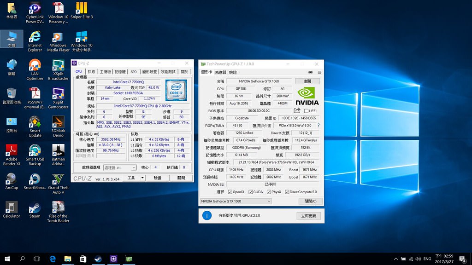Click the question mark beside bus interface
Viewport: 472px width, 265px height.
[319, 125]
